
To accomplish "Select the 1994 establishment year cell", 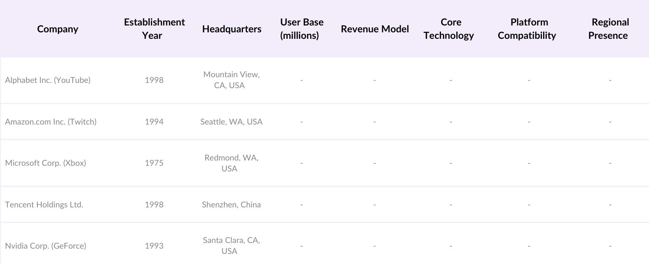I will [154, 122].
